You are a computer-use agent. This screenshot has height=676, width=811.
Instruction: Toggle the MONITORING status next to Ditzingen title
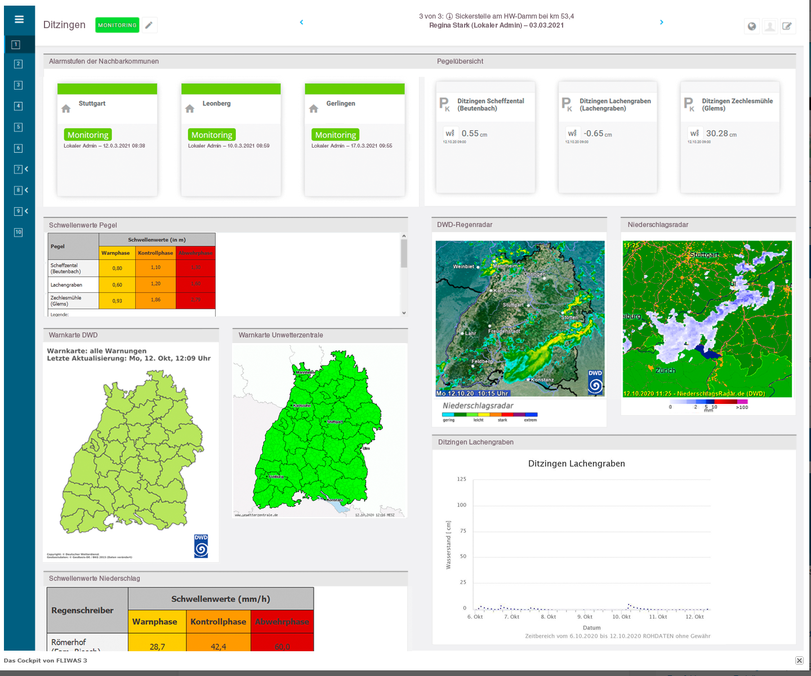pos(117,25)
